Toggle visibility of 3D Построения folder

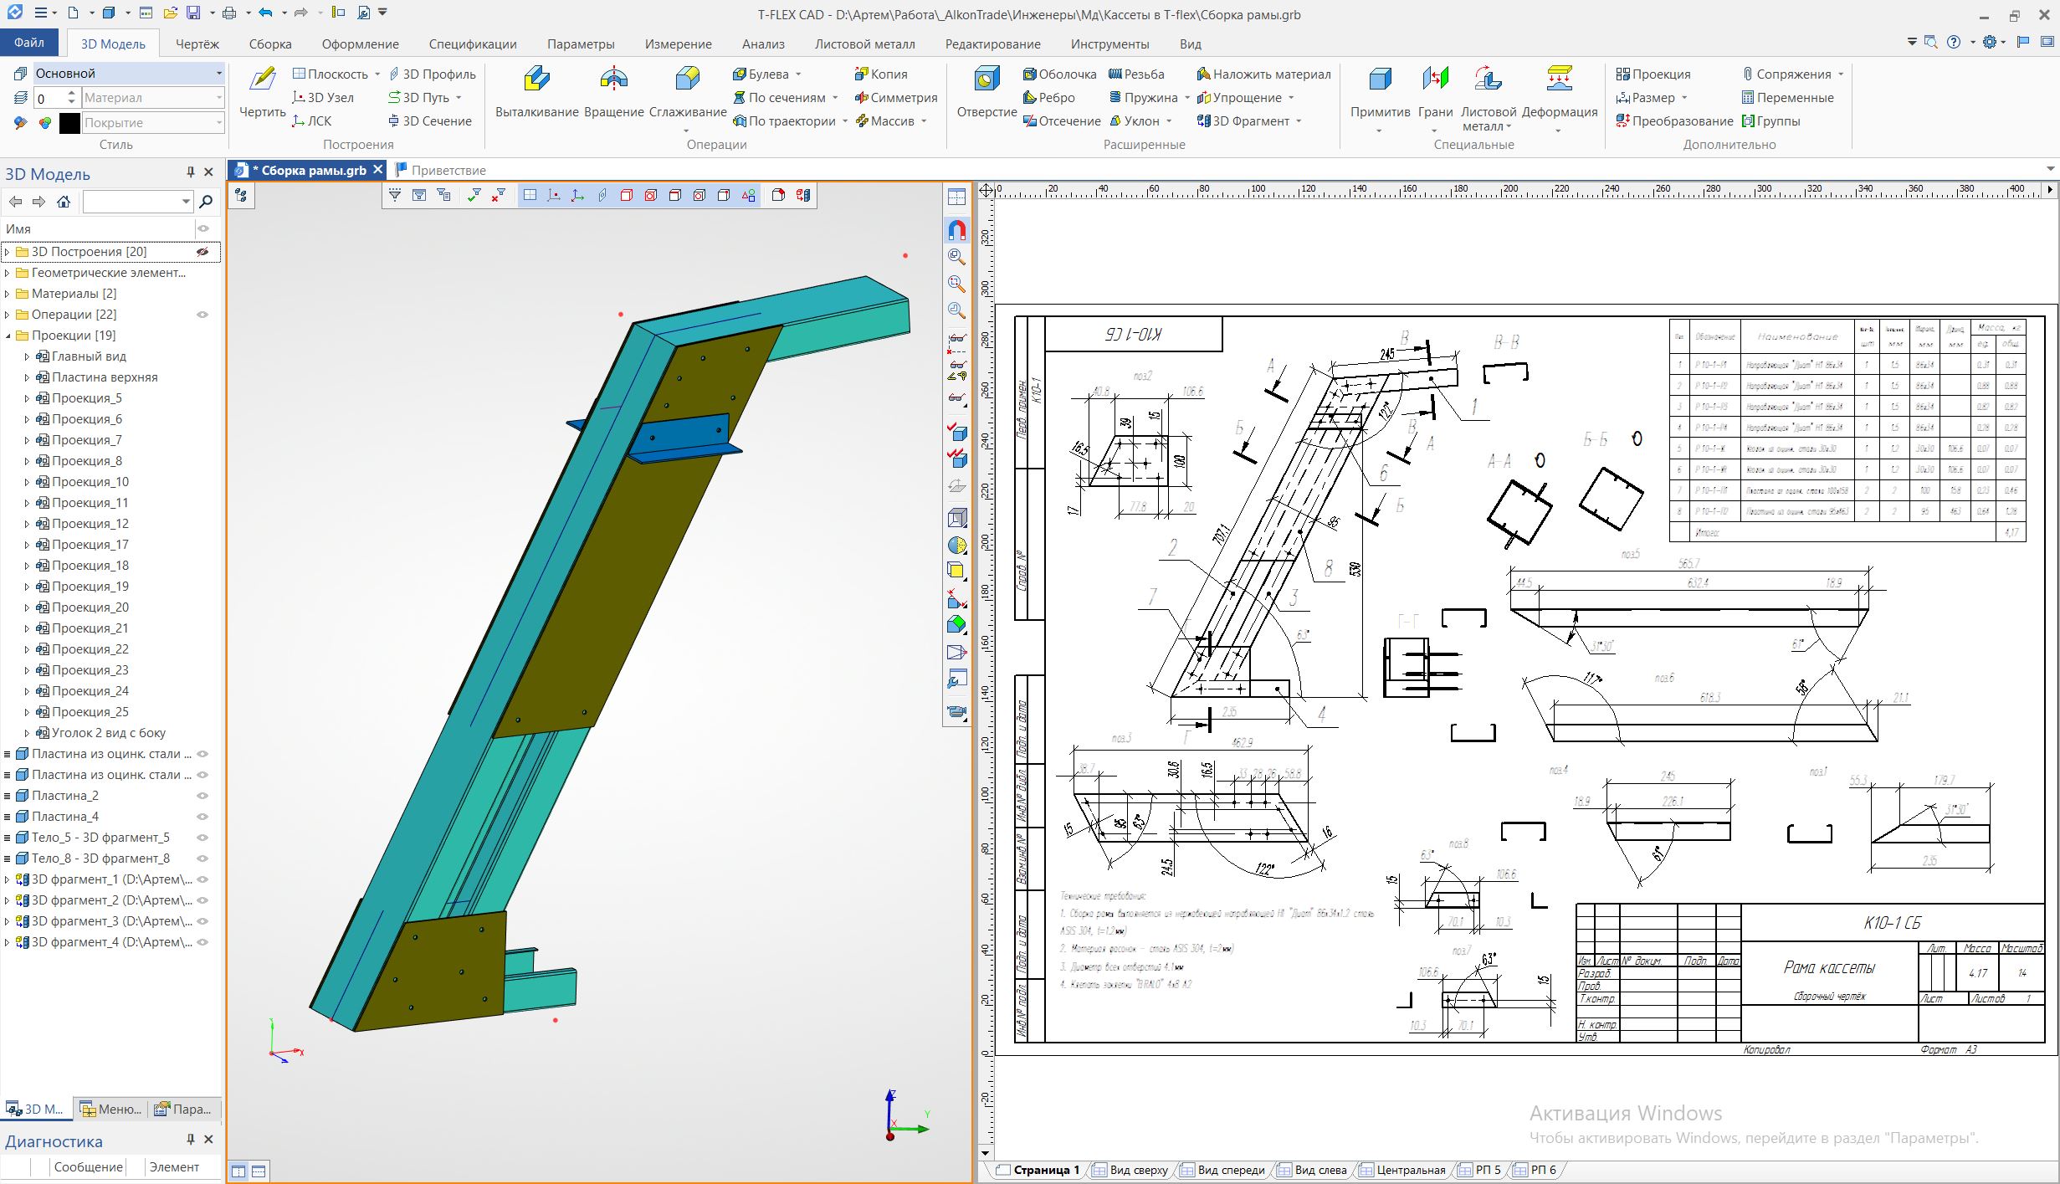point(202,252)
